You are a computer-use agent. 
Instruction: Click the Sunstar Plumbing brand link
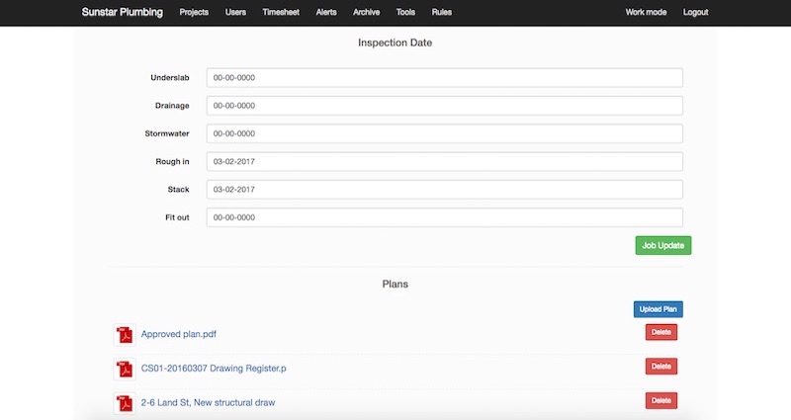point(123,13)
